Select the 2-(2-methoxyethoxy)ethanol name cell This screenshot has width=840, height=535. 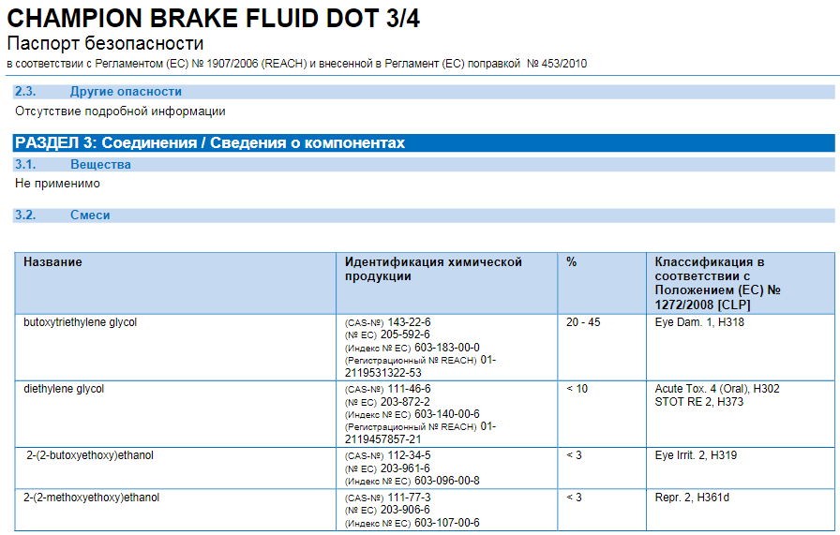tap(175, 510)
